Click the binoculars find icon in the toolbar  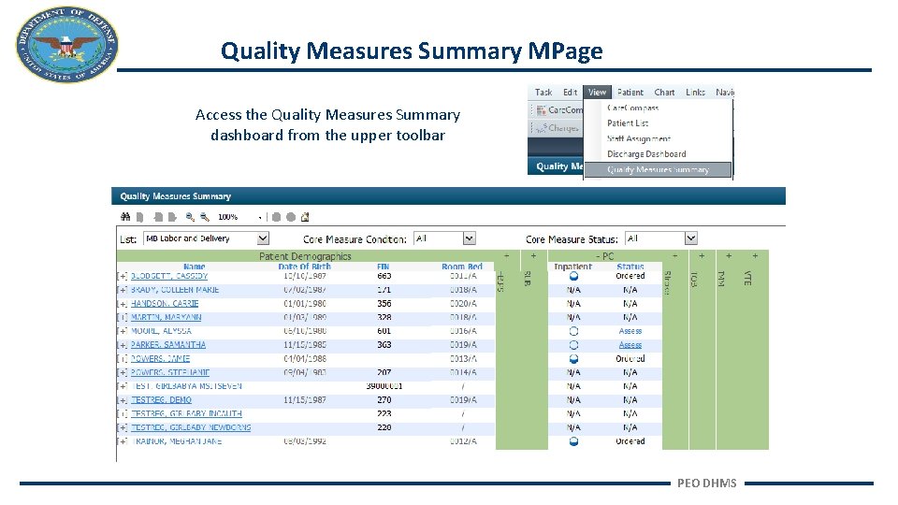(x=125, y=217)
